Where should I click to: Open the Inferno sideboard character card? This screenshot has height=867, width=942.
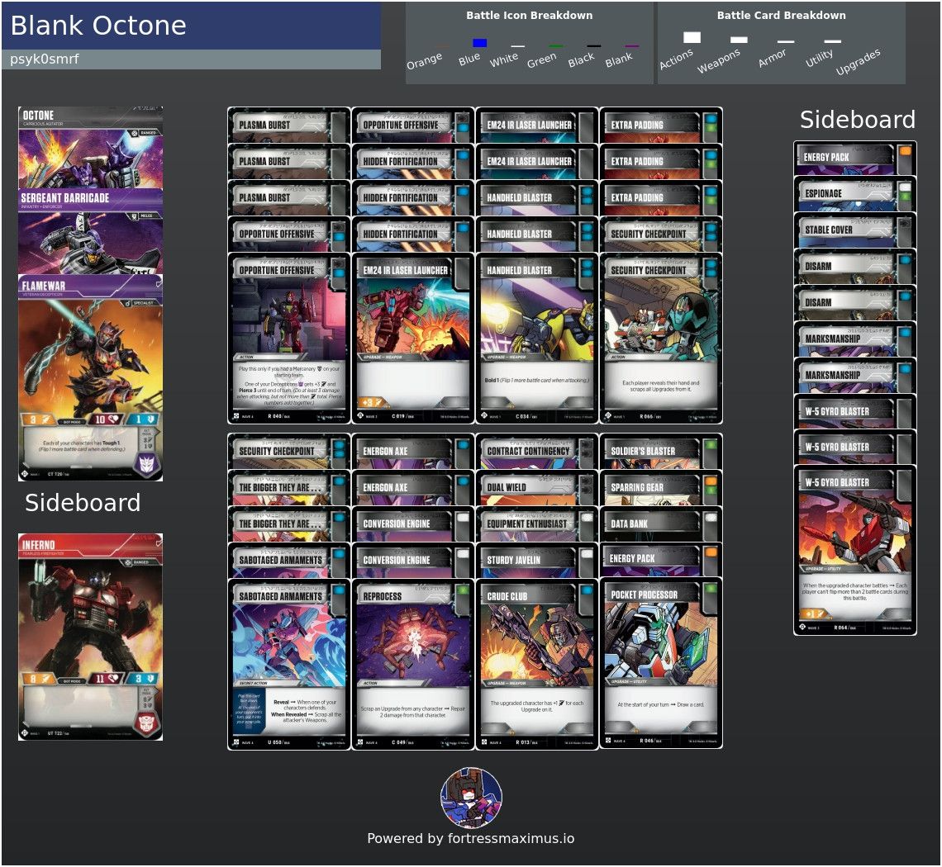90,637
